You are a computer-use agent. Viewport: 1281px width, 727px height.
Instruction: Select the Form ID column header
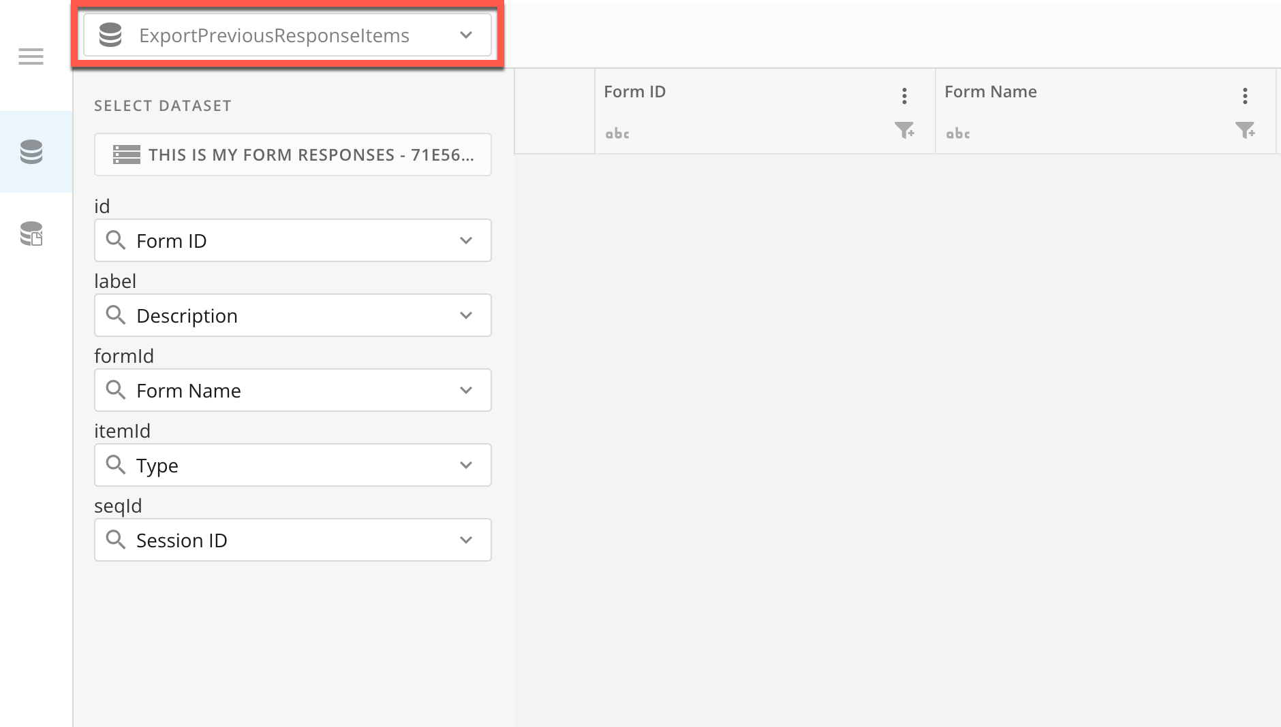point(634,91)
